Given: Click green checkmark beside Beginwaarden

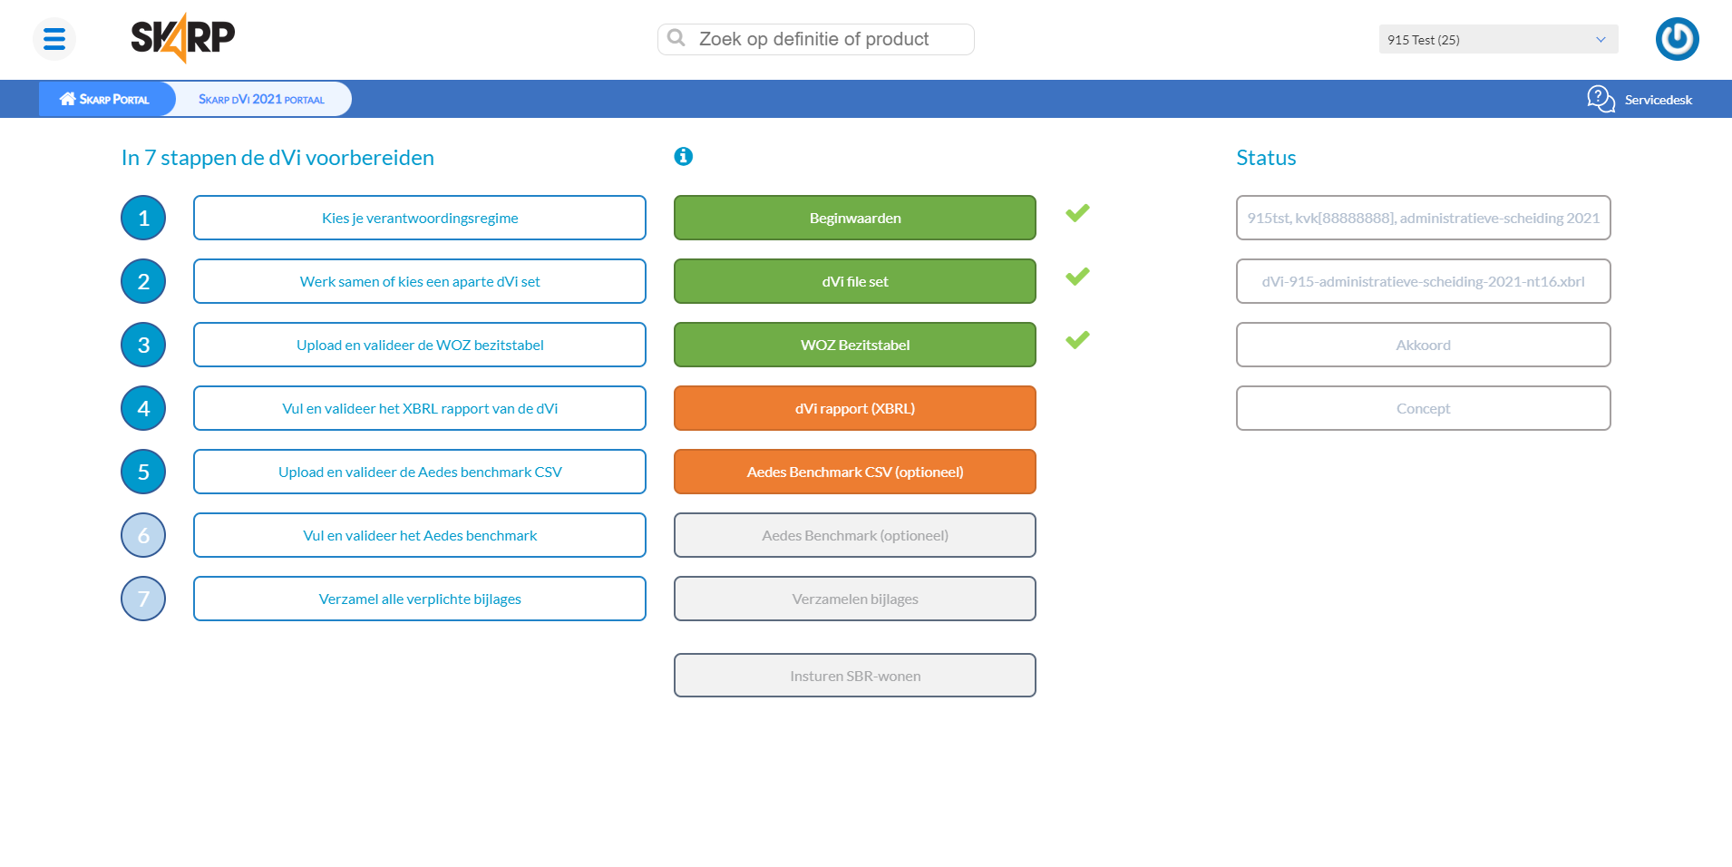Looking at the screenshot, I should click(x=1077, y=214).
